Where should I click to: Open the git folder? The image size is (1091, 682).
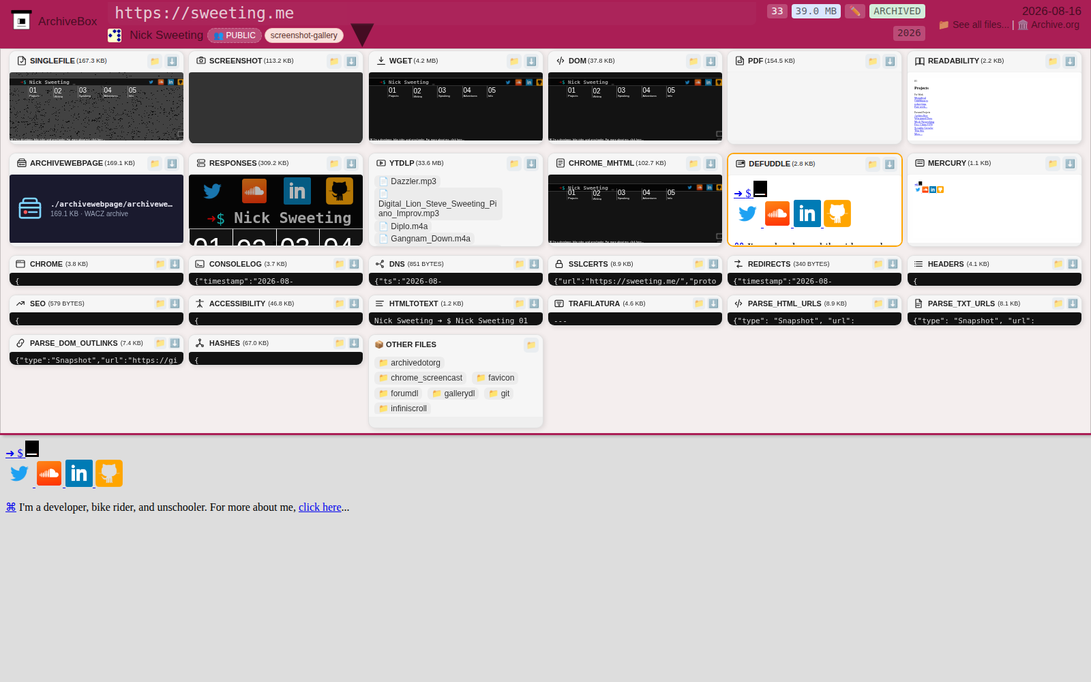pos(499,394)
